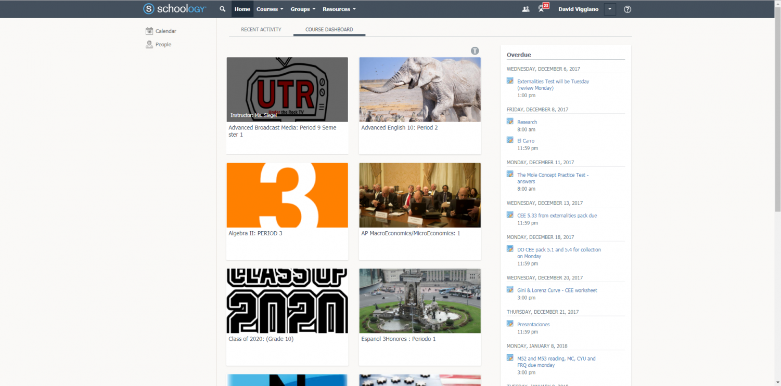781x386 pixels.
Task: Open the search magnifier icon
Action: click(223, 9)
